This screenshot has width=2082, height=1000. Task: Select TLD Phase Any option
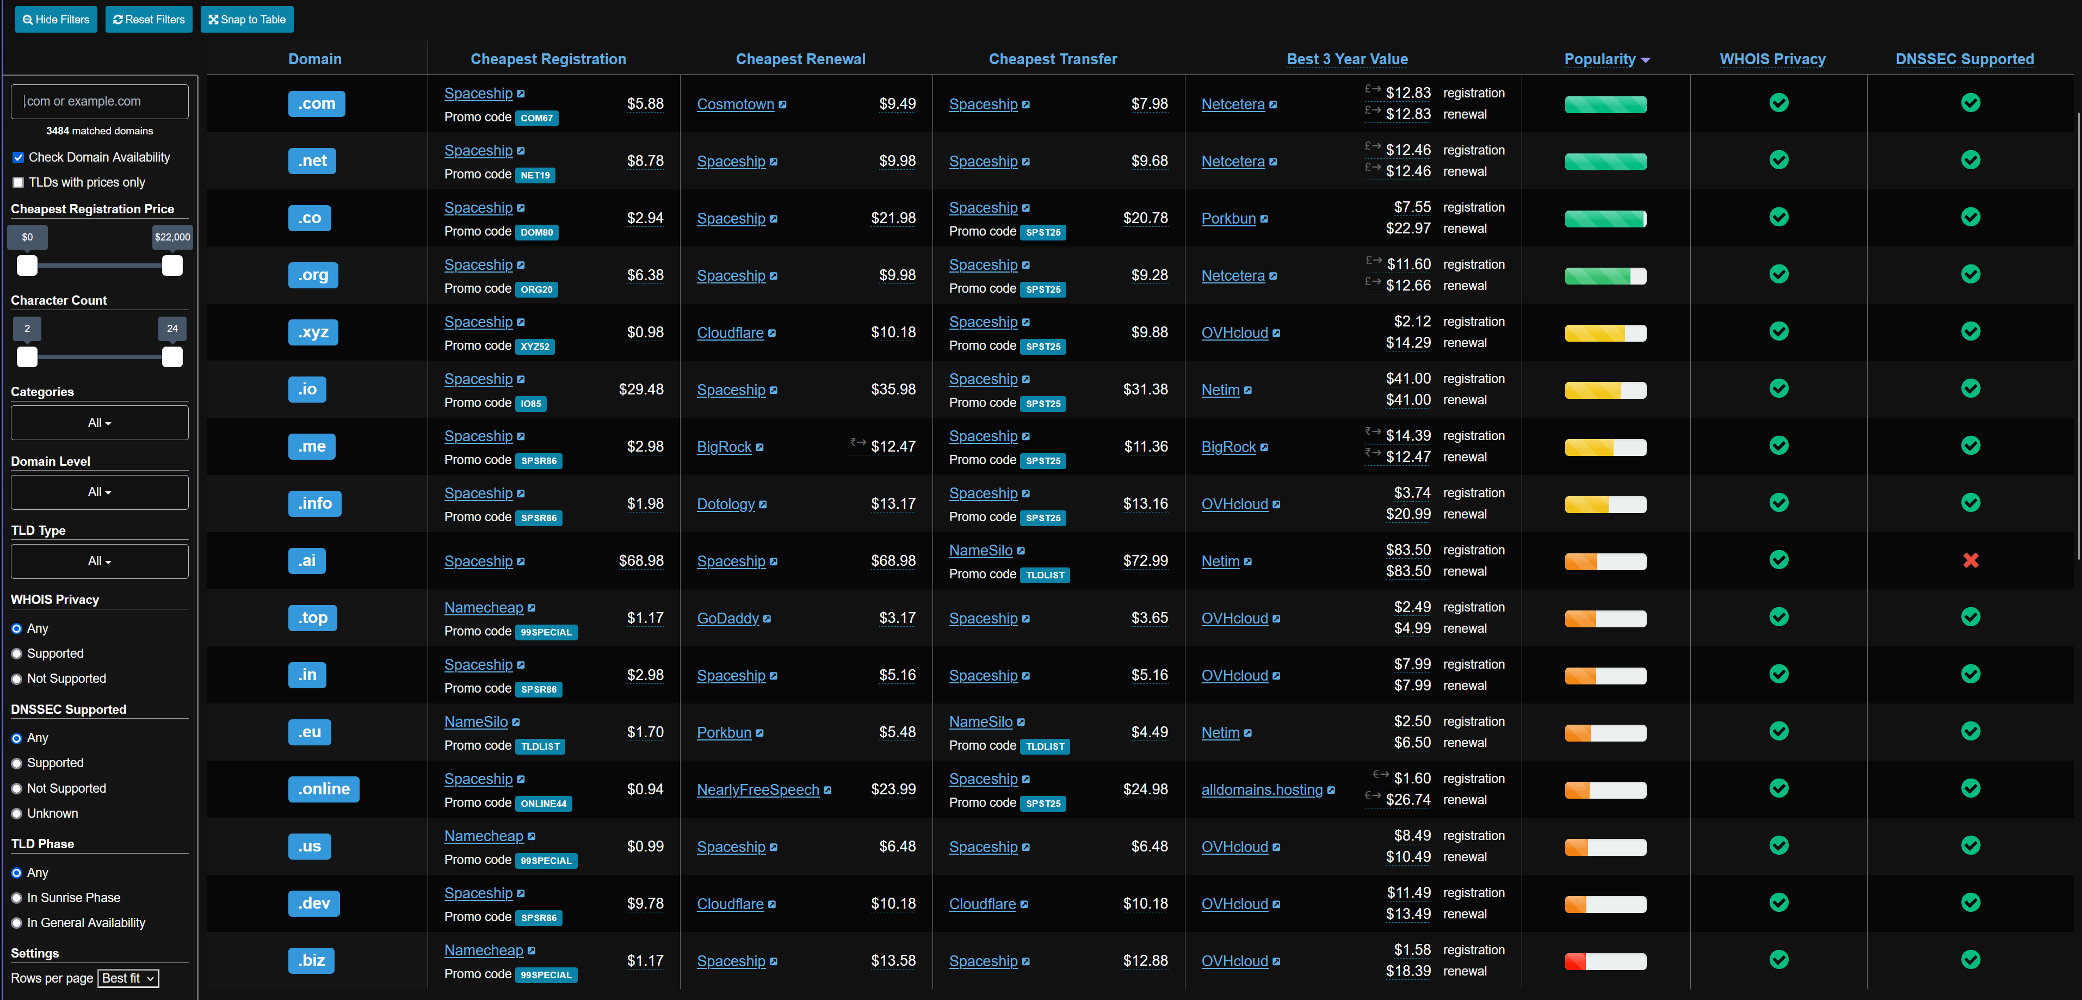pyautogui.click(x=16, y=873)
